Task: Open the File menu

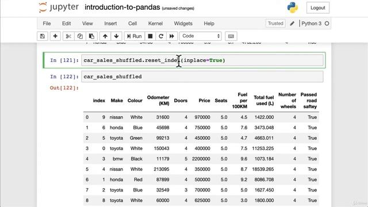Action: (x=47, y=24)
